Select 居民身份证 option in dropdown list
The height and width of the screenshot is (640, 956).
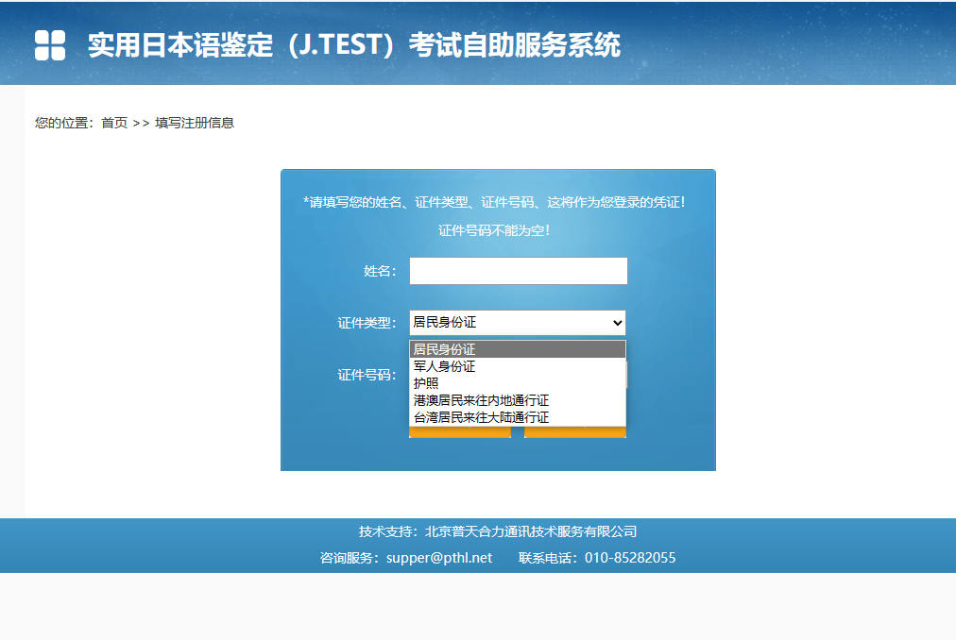[x=518, y=349]
